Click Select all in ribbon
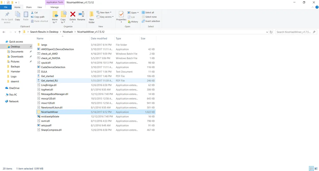The width and height of the screenshot is (319, 171). (x=148, y=12)
